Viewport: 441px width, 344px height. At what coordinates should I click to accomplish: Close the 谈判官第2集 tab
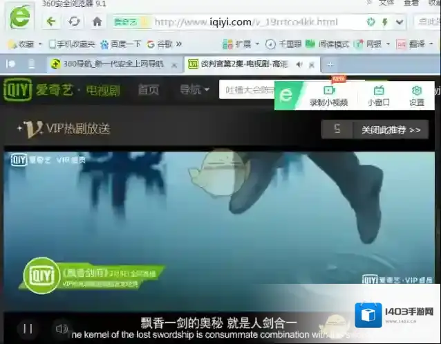click(x=311, y=65)
